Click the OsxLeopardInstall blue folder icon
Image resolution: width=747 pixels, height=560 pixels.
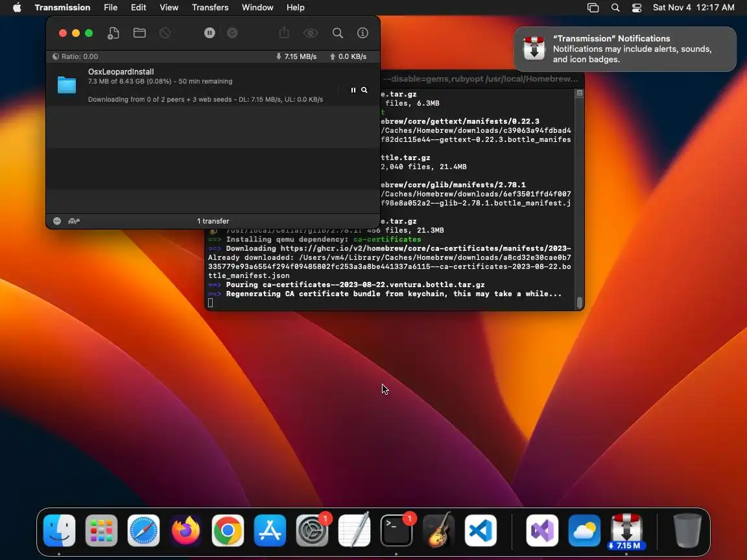[67, 85]
